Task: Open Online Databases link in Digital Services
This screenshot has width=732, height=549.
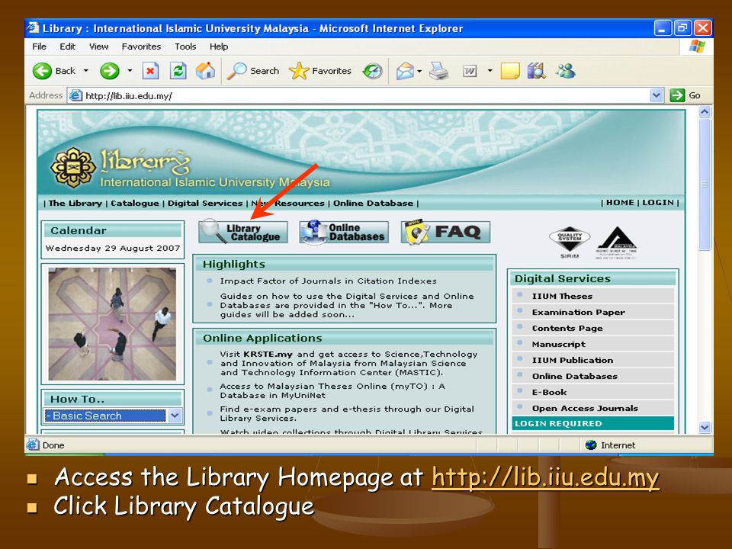Action: 575,376
